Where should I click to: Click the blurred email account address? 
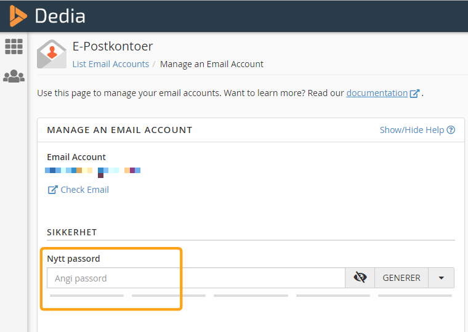(93, 171)
